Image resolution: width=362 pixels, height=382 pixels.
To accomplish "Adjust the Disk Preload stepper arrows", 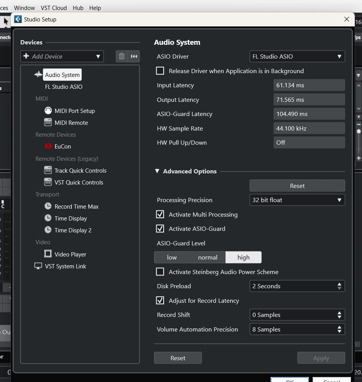I will [x=339, y=286].
